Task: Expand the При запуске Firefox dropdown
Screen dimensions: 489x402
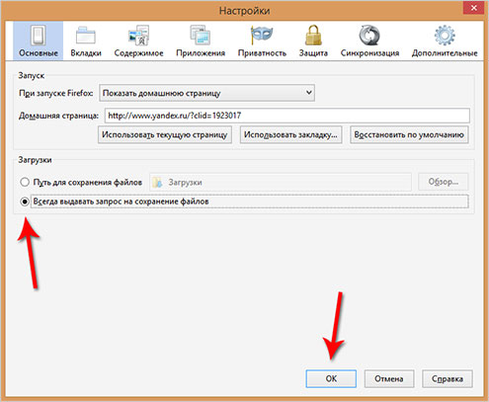Action: 206,93
